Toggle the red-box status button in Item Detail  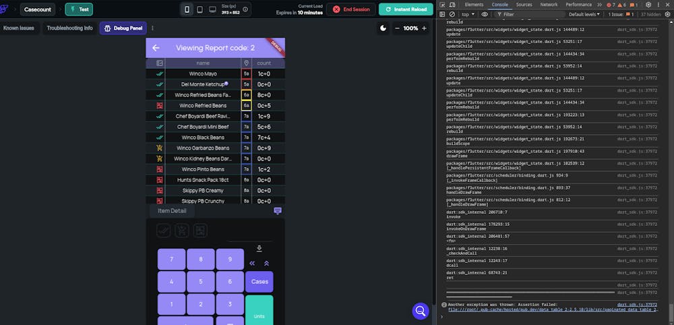coord(200,231)
